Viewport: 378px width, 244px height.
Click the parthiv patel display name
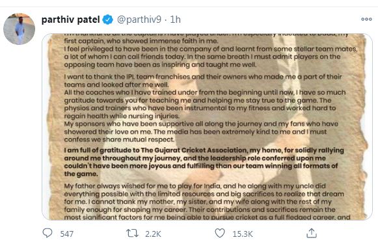pyautogui.click(x=71, y=20)
